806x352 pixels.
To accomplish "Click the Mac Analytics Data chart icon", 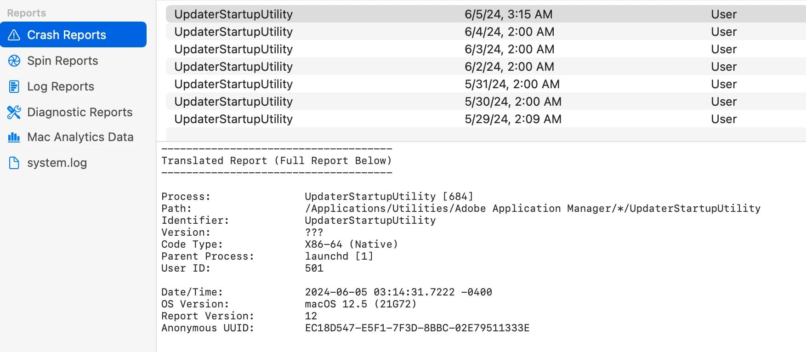I will [x=14, y=137].
